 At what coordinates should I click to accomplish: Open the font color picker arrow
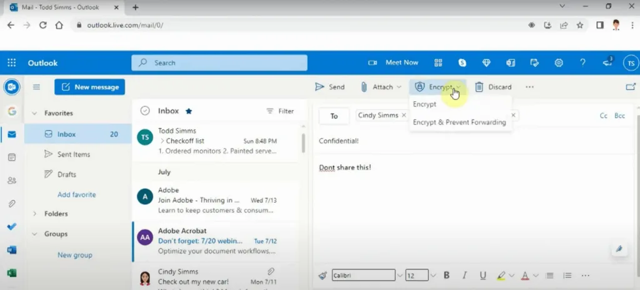pos(537,275)
